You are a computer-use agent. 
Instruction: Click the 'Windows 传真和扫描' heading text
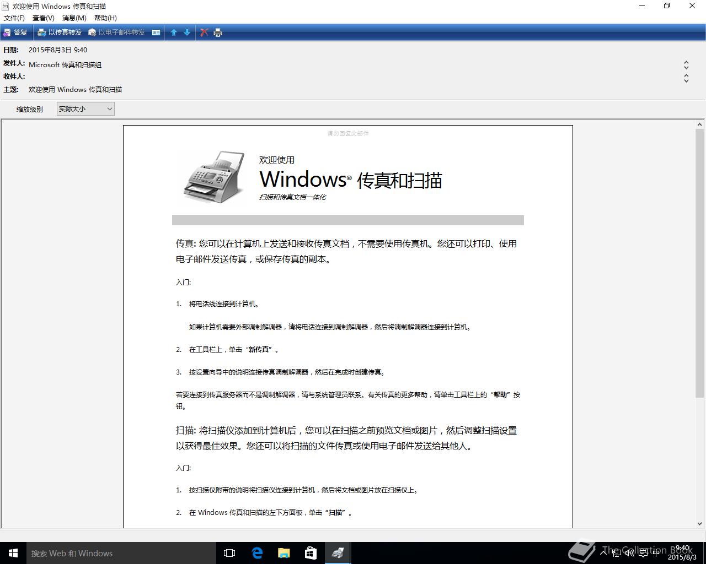(351, 180)
